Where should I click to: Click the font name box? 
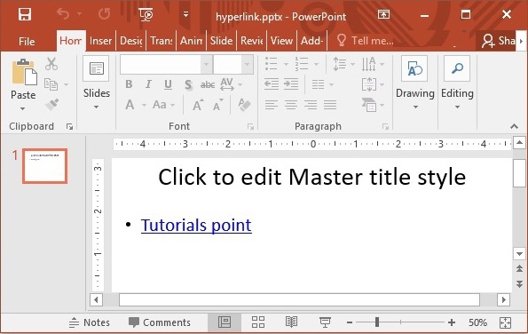pyautogui.click(x=161, y=64)
